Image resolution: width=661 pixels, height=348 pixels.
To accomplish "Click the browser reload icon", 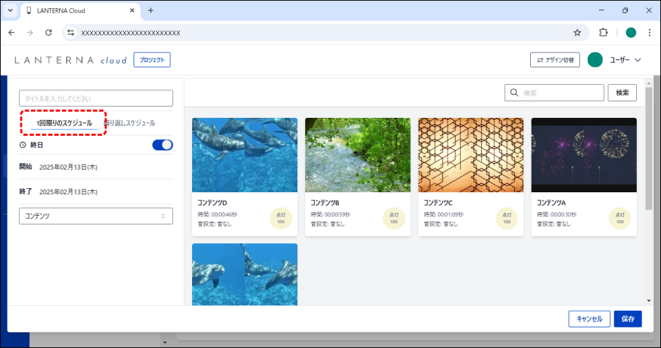I will pos(48,32).
